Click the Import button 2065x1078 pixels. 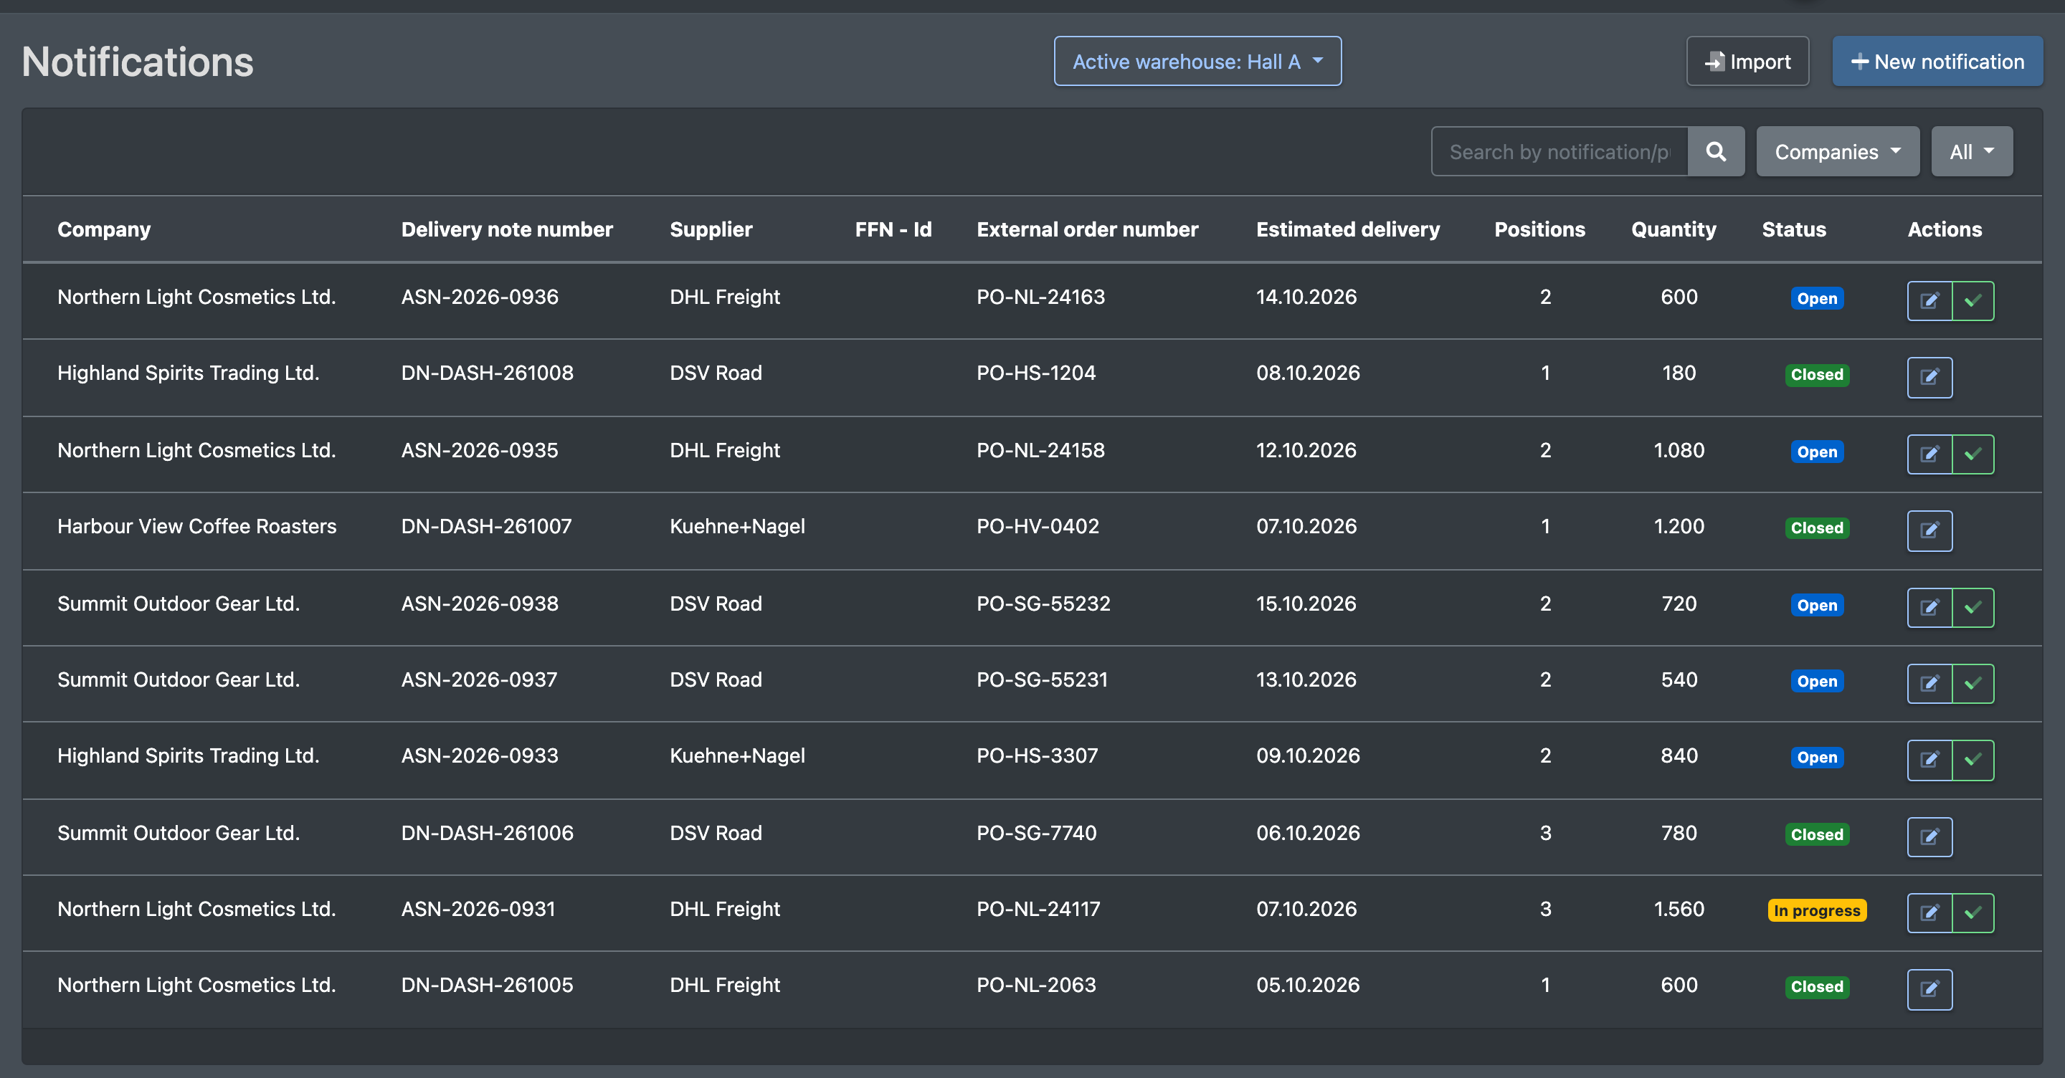(1747, 61)
